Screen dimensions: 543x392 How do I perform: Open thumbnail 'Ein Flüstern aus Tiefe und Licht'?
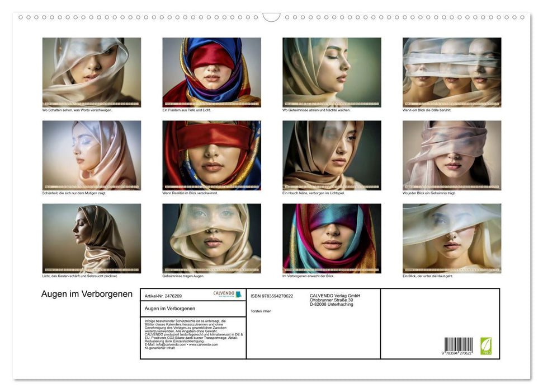(x=211, y=72)
